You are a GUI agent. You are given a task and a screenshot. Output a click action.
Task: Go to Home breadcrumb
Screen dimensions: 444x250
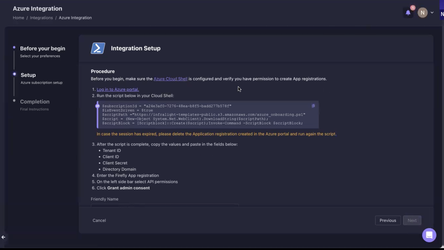[x=19, y=18]
